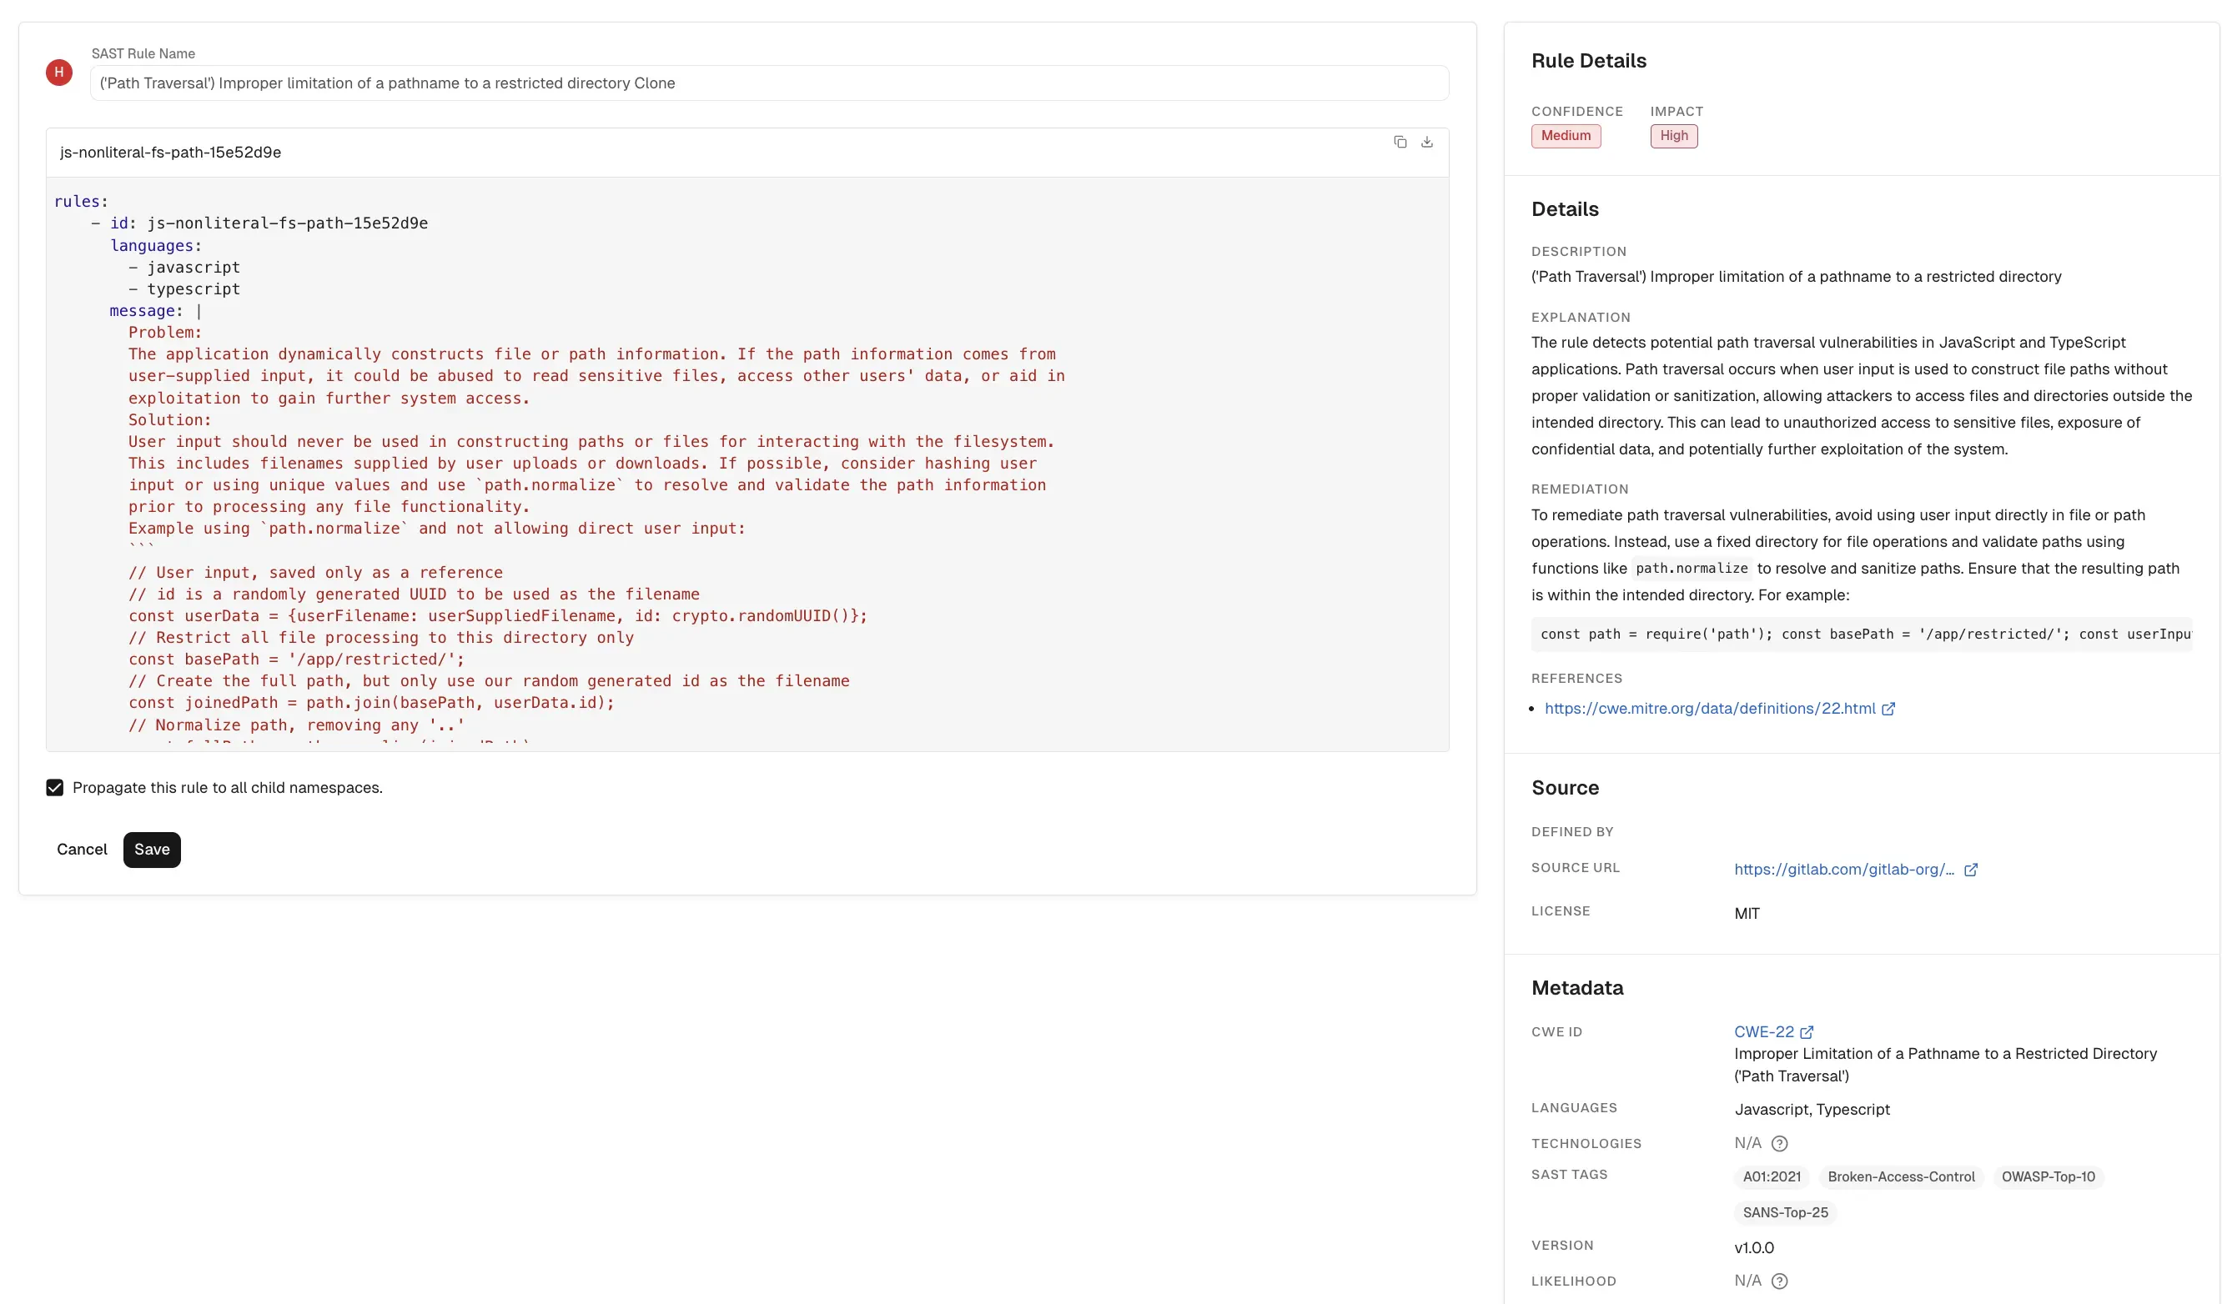
Task: Click the 'Solution:' line in the code
Action: click(x=170, y=419)
